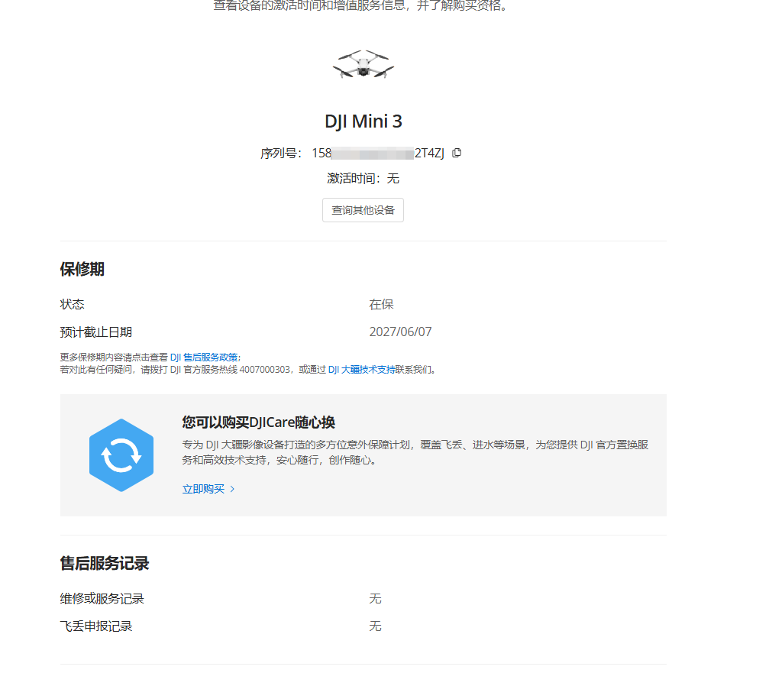Screen dimensions: 769x673
Task: Click the 维修或服务记录 row label
Action: (102, 599)
